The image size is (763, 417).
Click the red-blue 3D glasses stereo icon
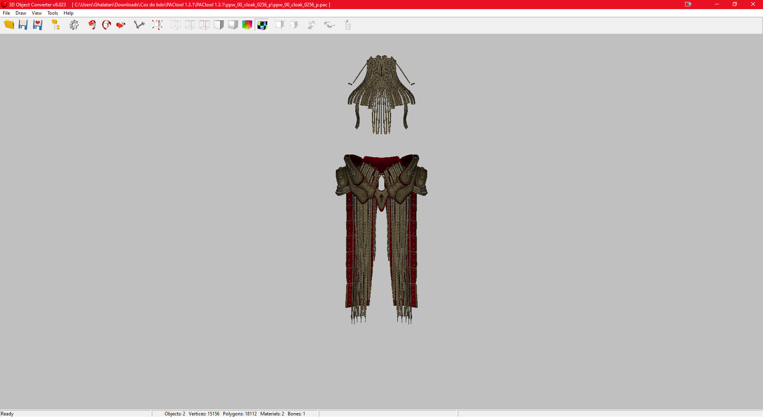point(329,25)
